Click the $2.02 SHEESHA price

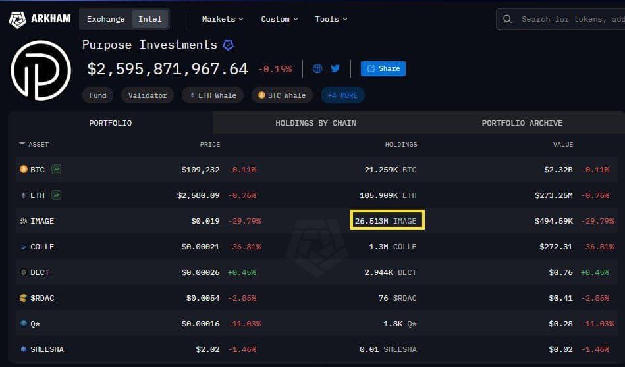207,349
